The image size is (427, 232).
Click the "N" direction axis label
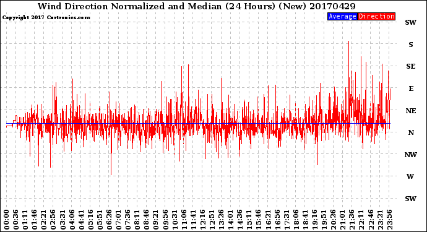411,132
